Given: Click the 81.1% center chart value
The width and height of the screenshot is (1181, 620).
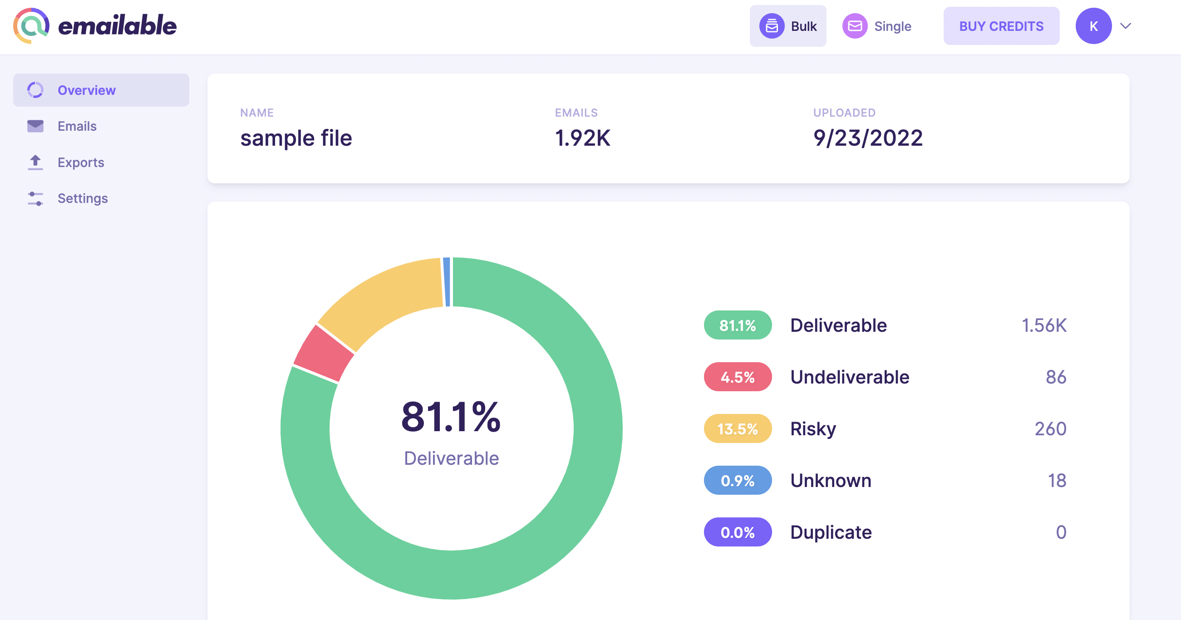Looking at the screenshot, I should tap(451, 417).
